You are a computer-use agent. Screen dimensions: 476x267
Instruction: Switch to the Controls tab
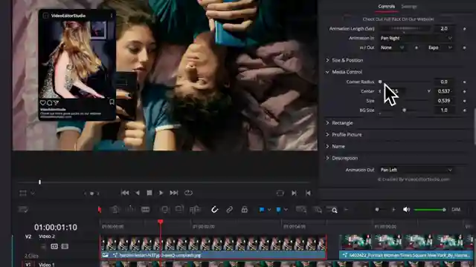(387, 7)
